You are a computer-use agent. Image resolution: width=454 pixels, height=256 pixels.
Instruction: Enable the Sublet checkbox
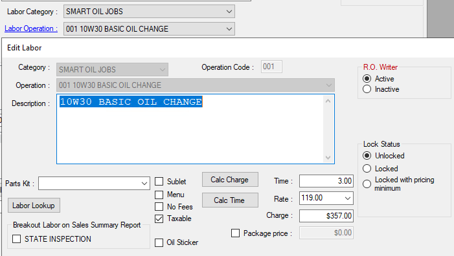(159, 182)
